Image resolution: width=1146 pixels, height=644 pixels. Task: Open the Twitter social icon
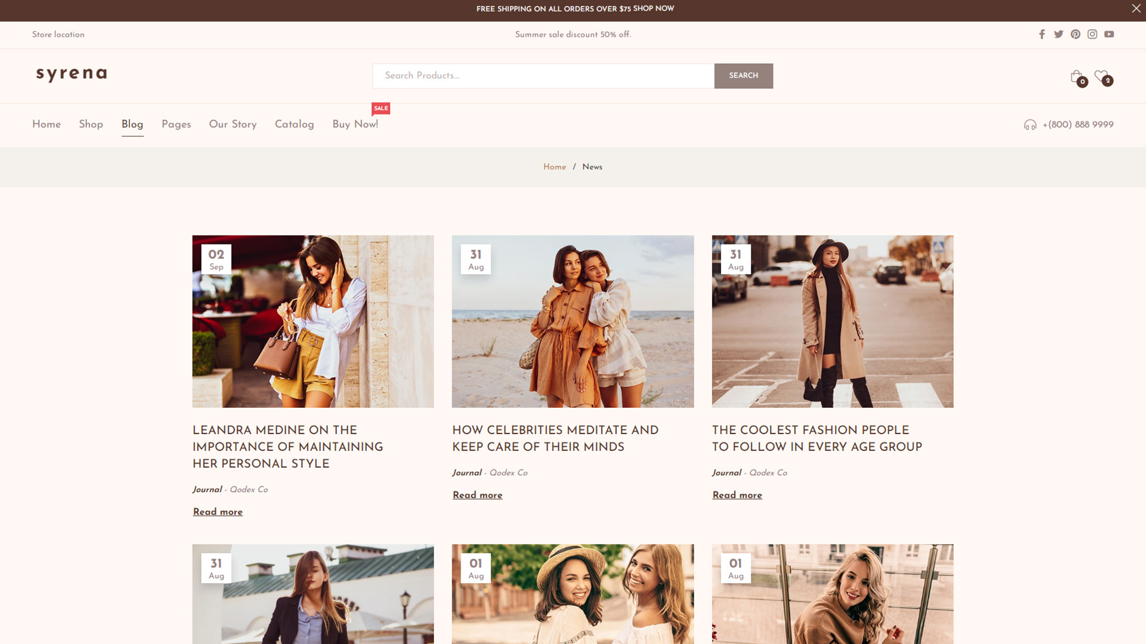(1058, 35)
